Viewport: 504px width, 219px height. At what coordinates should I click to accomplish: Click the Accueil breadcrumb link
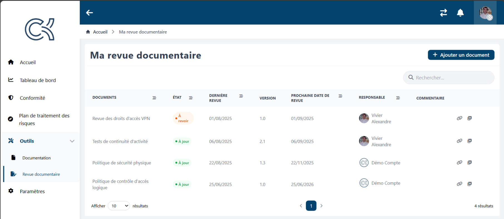(x=100, y=32)
